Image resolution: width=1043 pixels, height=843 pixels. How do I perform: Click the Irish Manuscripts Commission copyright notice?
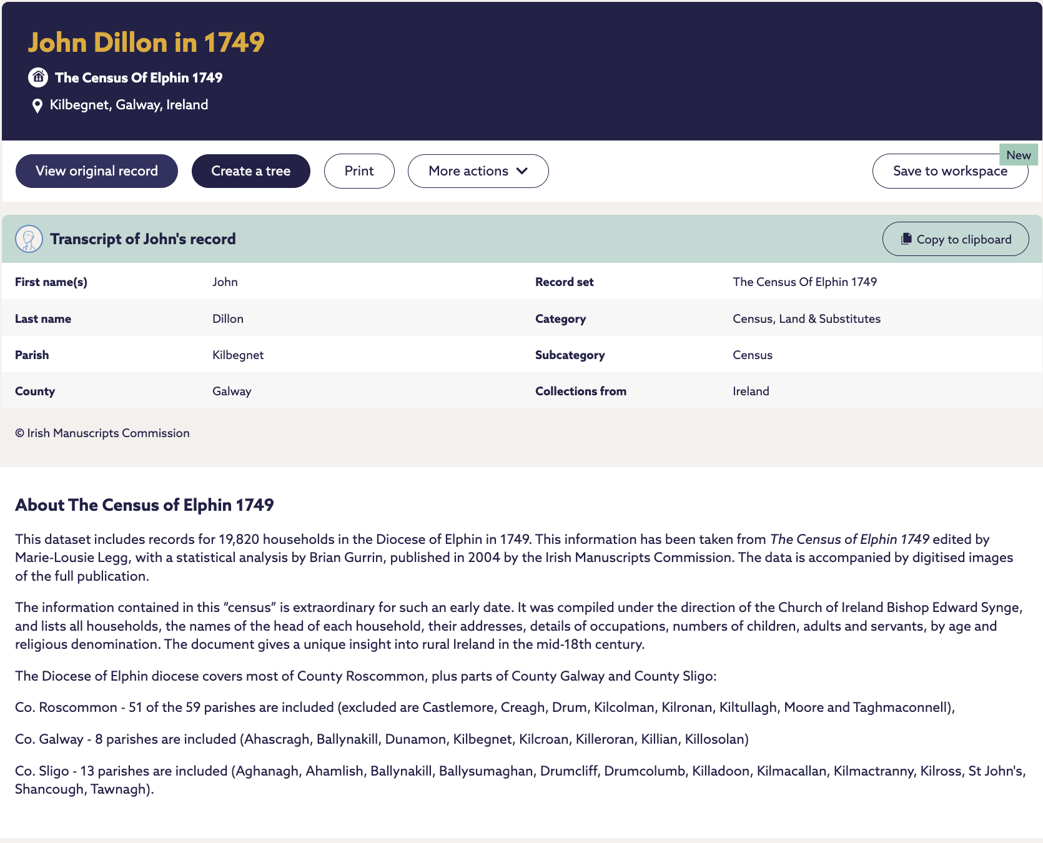[102, 433]
